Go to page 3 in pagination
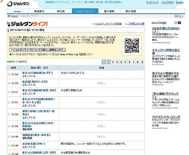 (x=117, y=62)
